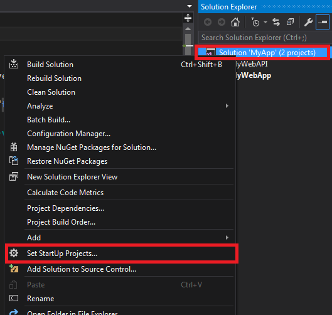The image size is (332, 315).
Task: Click the editor split-window handle icon
Action: (x=188, y=18)
